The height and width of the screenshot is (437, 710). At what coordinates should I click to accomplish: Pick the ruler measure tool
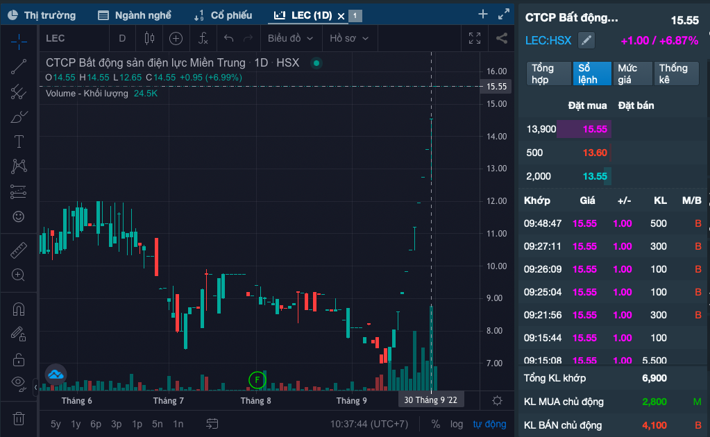coord(19,250)
